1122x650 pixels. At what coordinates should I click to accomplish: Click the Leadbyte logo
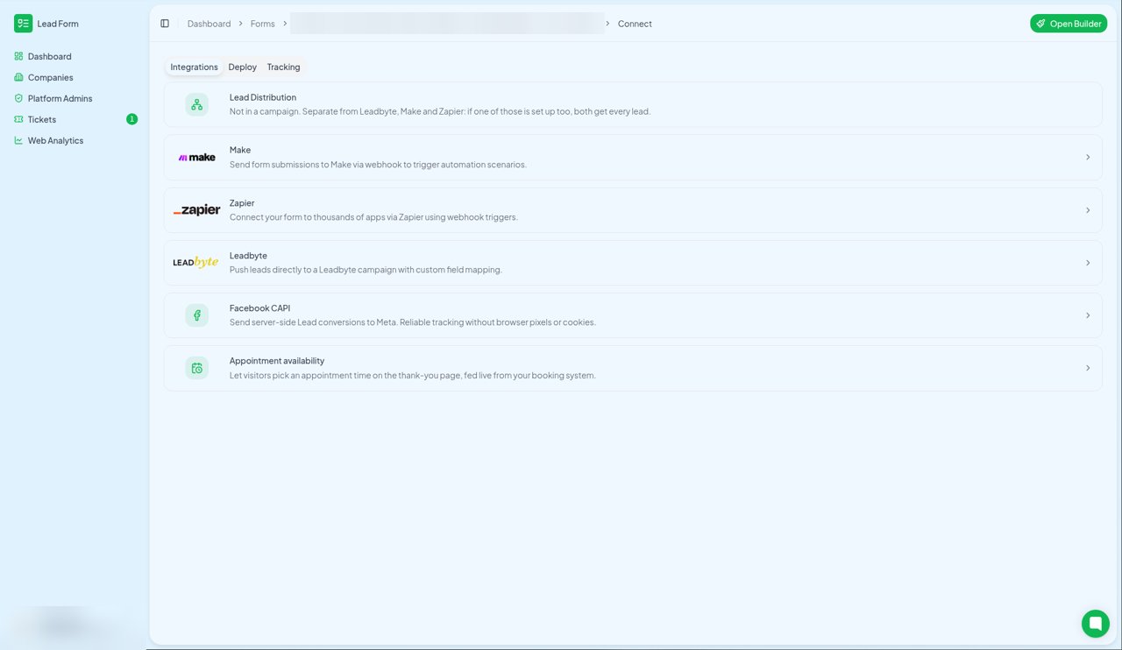coord(195,262)
